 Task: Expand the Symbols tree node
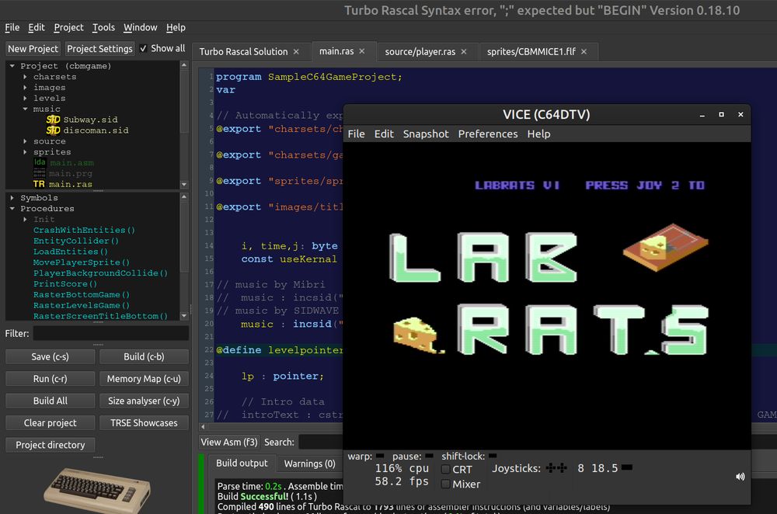coord(12,198)
